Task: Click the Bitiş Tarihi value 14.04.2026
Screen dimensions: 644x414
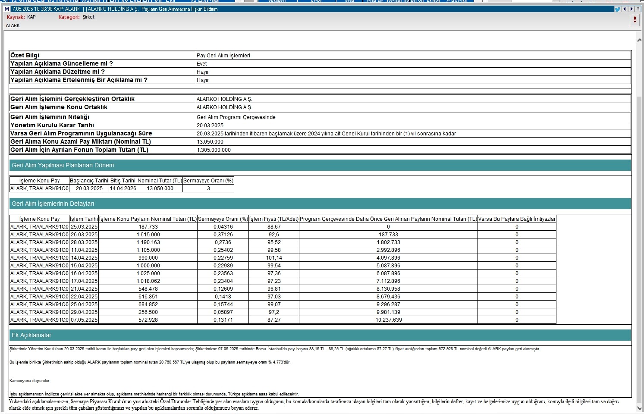Action: tap(123, 188)
